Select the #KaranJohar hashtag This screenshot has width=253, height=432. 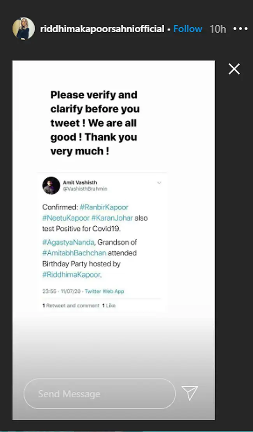point(112,218)
